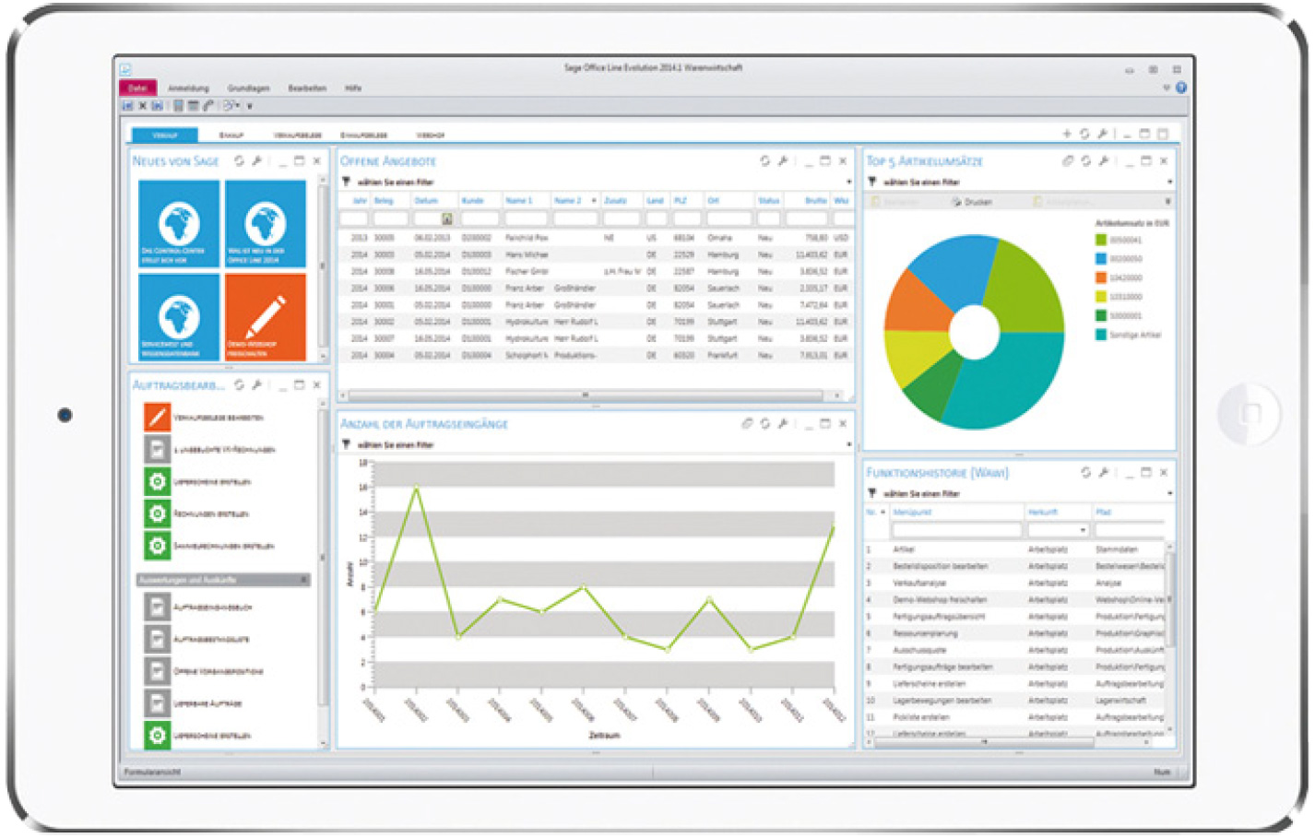Click the filter funnel in Top 5 Artikelumsätze
Screen dimensions: 1315x838
tap(872, 182)
